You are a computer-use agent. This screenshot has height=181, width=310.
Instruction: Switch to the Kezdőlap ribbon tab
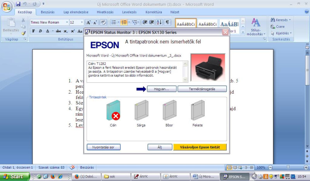coord(25,12)
